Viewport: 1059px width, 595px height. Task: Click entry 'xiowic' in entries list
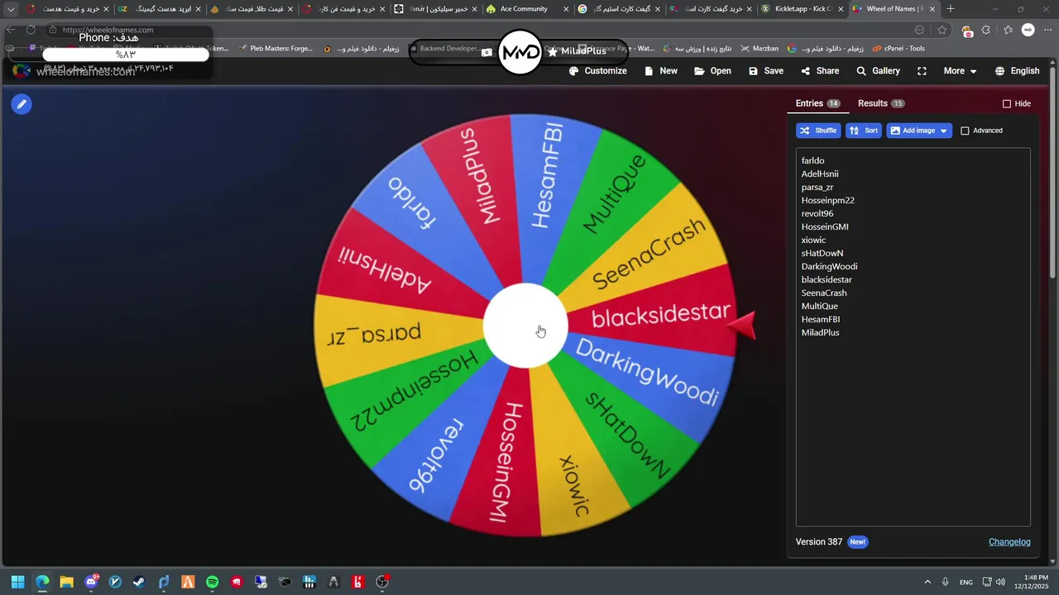[814, 240]
